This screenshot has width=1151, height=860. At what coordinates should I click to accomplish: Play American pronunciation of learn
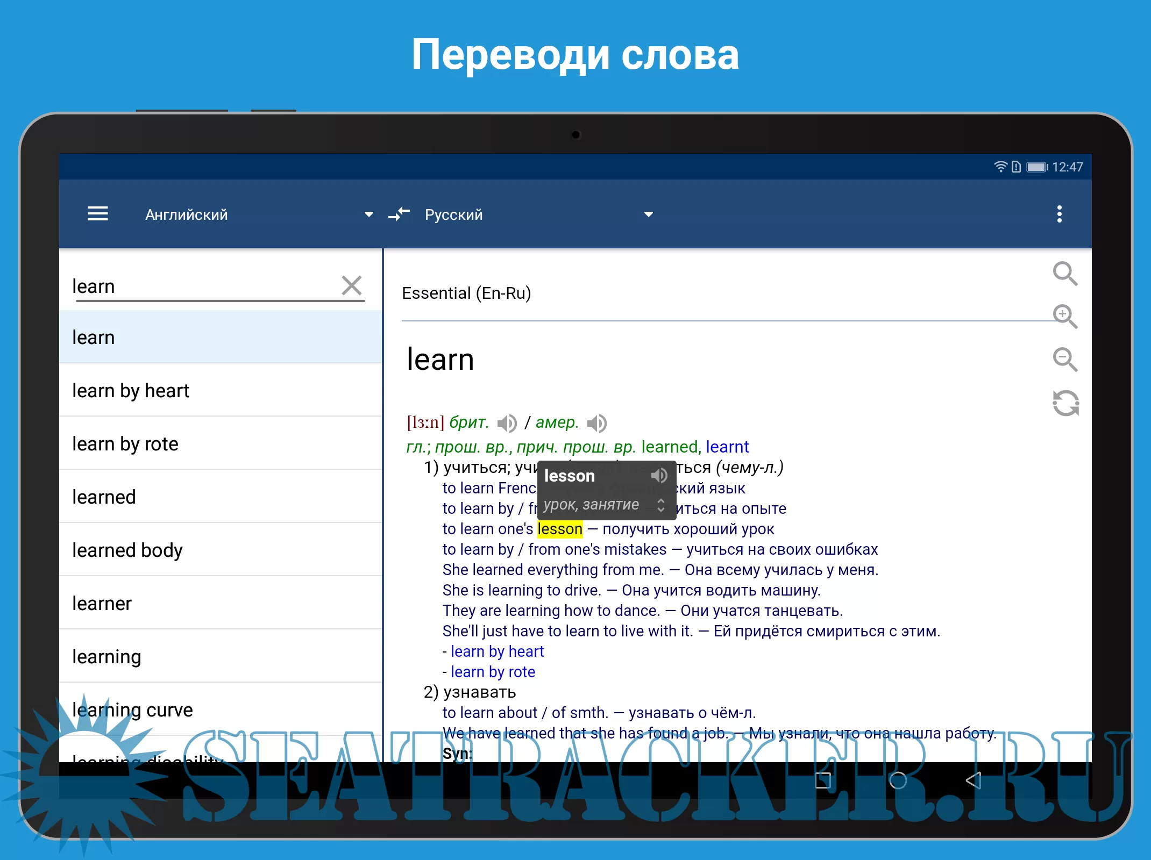coord(596,424)
